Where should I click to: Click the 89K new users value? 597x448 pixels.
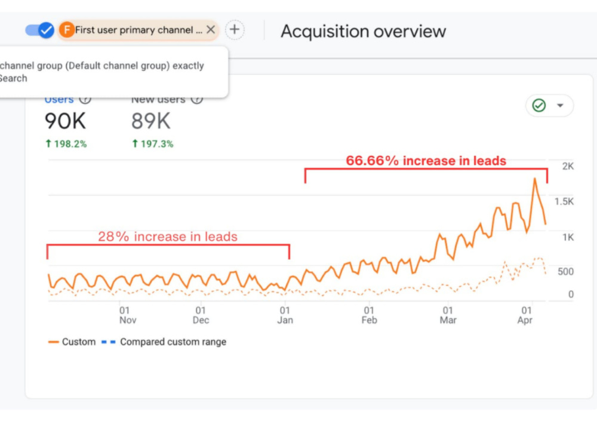tap(151, 121)
